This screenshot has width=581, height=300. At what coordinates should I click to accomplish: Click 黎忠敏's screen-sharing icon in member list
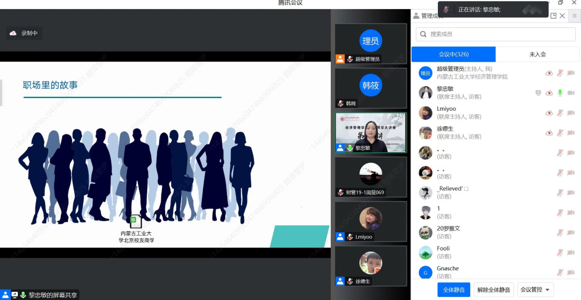click(x=538, y=93)
